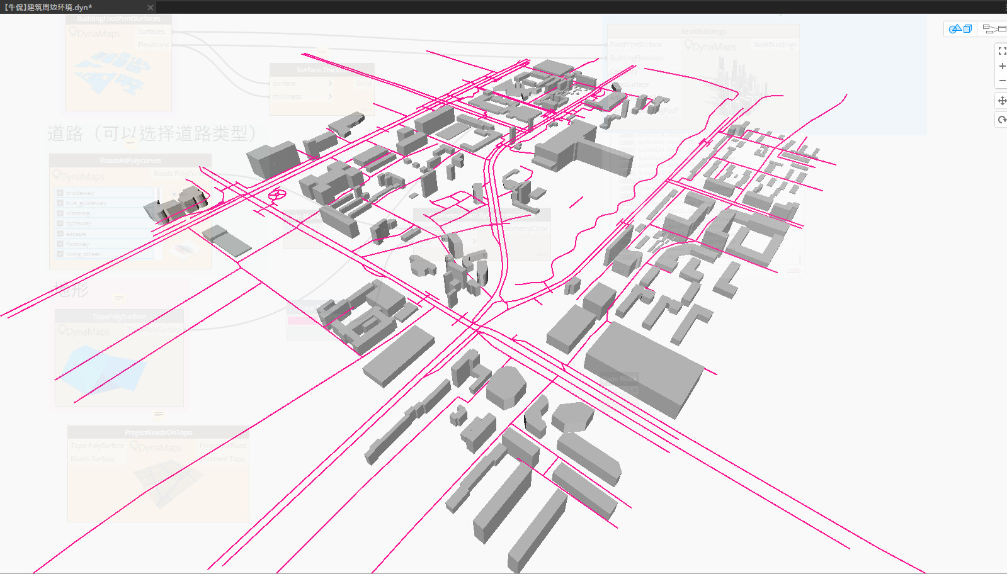Switch to 3D background preview navigation
This screenshot has width=1007, height=574.
[x=960, y=29]
